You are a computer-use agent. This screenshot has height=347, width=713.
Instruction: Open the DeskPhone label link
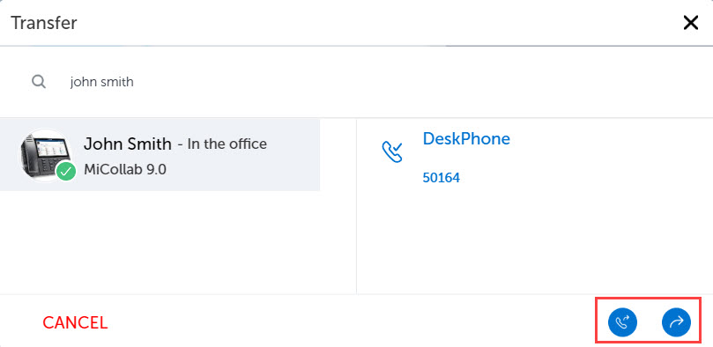point(466,138)
